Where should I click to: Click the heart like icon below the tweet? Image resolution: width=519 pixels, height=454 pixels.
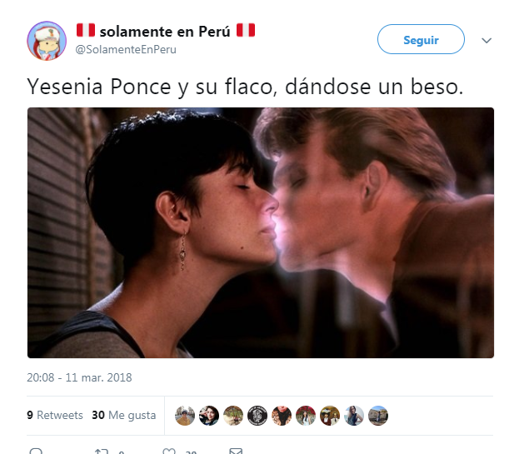tap(169, 451)
